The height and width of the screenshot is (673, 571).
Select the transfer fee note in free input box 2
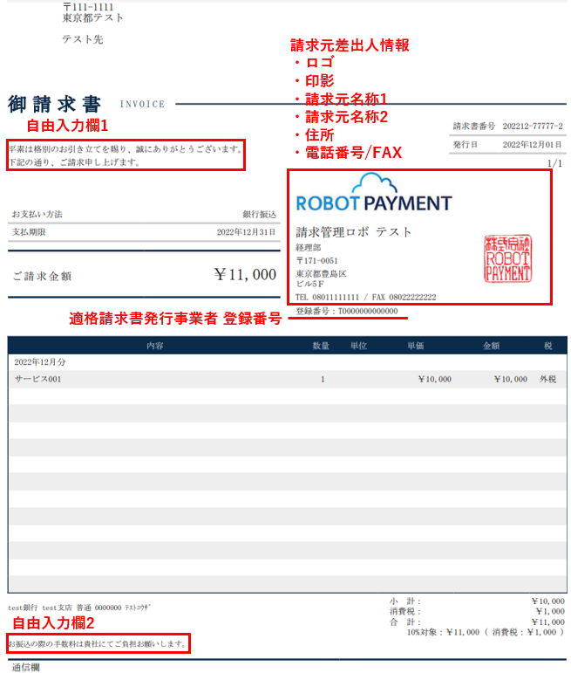coord(99,644)
